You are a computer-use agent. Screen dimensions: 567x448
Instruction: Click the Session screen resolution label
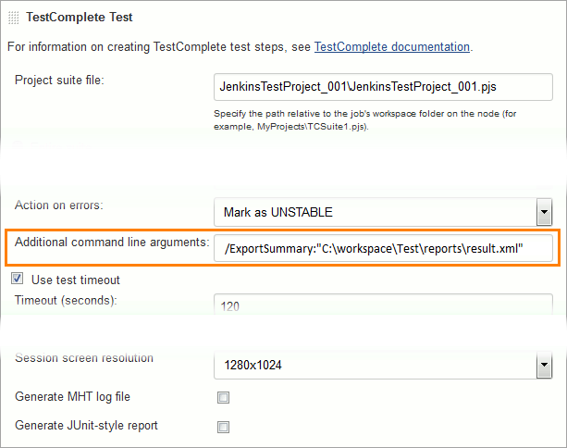tap(84, 358)
